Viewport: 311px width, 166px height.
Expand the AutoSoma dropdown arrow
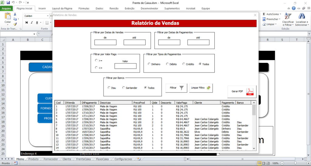280,14
